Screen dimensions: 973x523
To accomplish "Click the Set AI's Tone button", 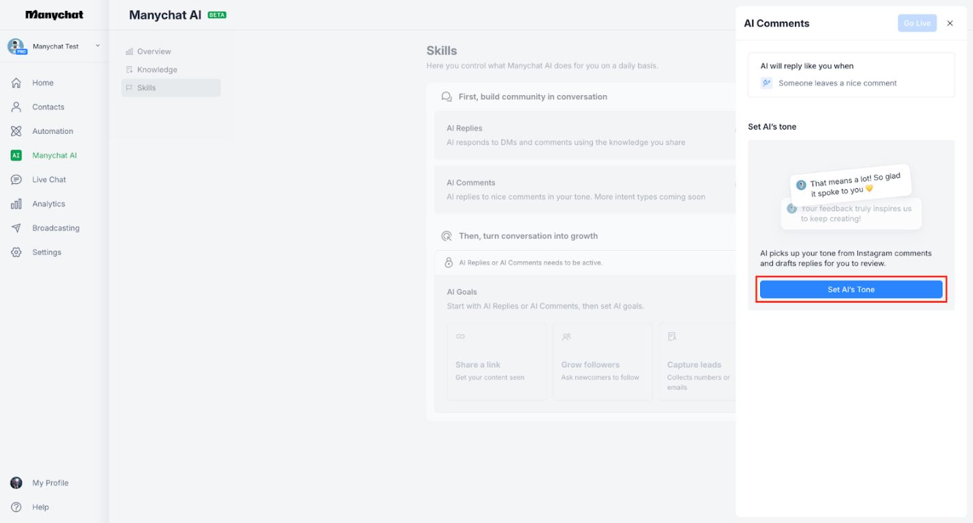I will (x=851, y=289).
